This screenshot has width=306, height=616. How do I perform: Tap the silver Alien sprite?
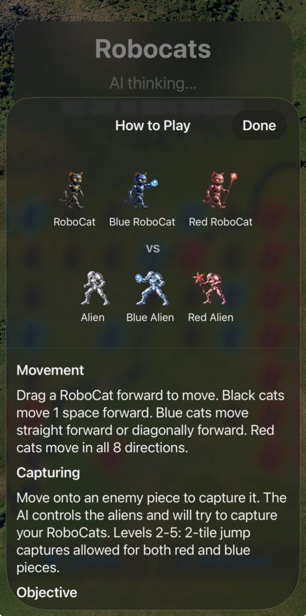point(94,289)
